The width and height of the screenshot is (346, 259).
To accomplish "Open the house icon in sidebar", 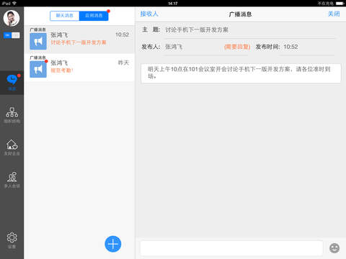I will point(12,147).
